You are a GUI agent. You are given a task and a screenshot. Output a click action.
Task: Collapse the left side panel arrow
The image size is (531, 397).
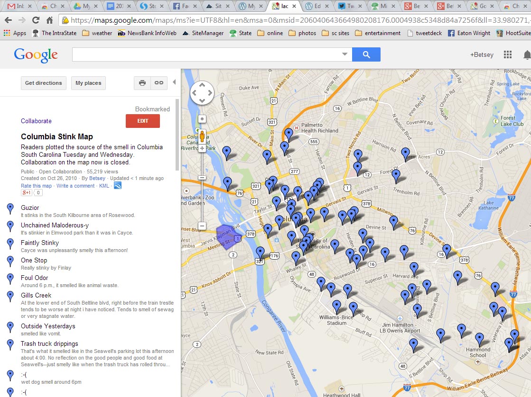coord(174,82)
